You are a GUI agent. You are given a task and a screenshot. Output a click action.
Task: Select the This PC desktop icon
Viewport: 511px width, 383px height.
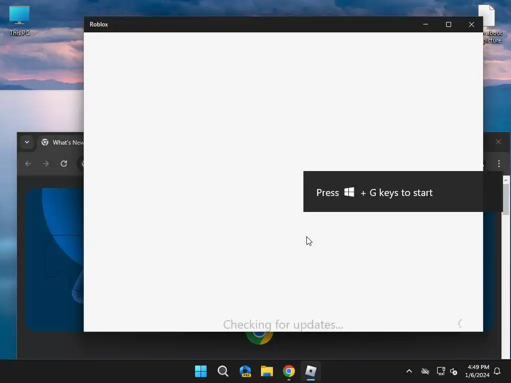point(19,20)
